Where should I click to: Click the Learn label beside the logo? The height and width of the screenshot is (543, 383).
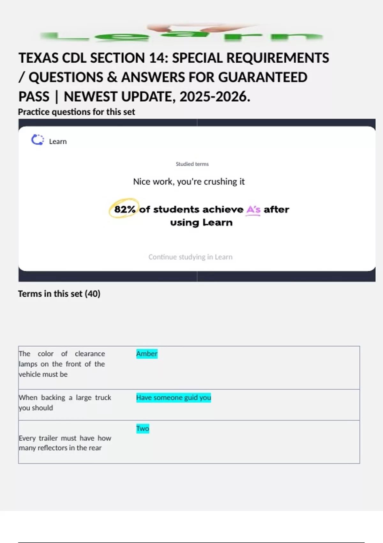point(58,141)
